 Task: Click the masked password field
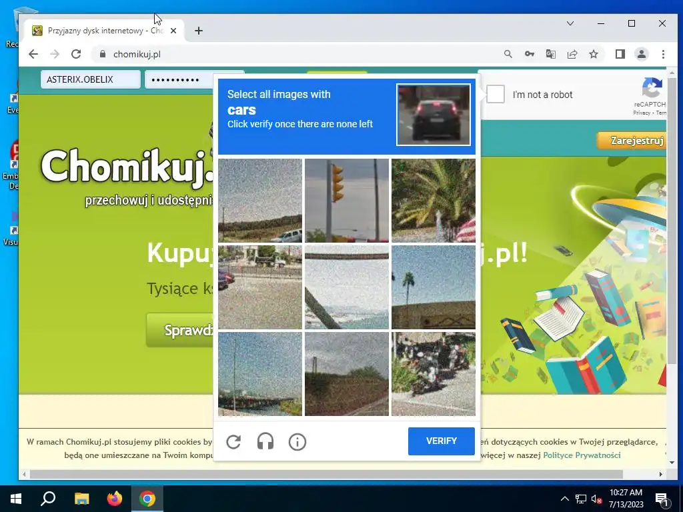tap(179, 80)
